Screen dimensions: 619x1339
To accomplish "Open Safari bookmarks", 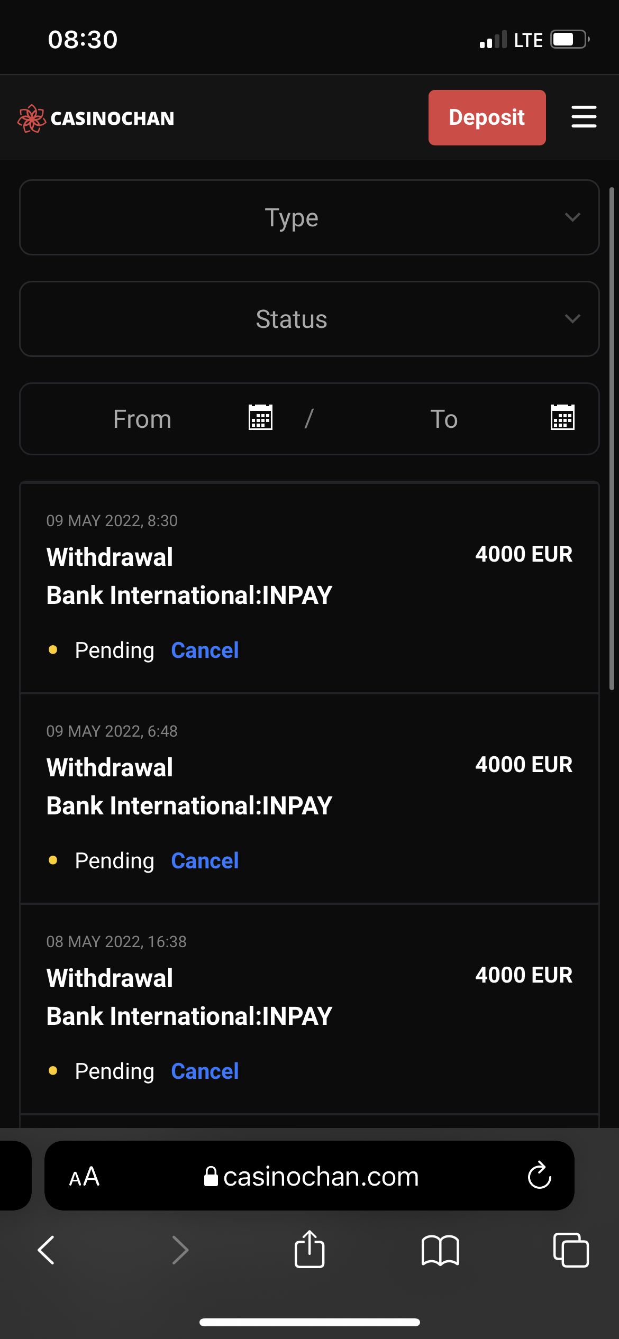I will [440, 1251].
